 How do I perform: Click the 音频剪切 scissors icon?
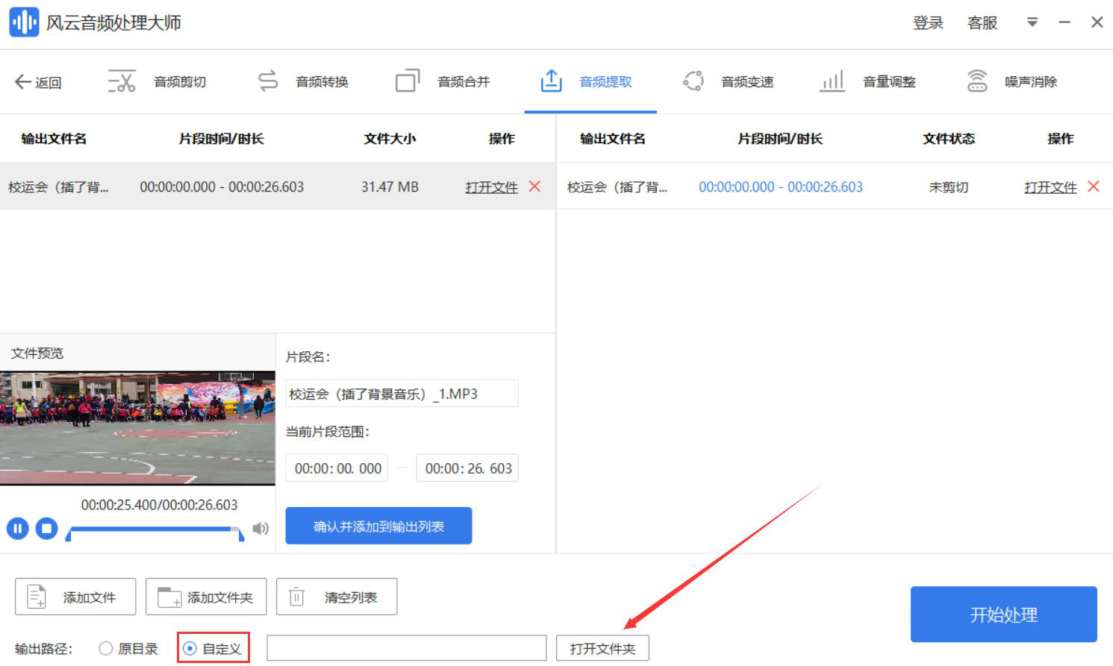[122, 81]
